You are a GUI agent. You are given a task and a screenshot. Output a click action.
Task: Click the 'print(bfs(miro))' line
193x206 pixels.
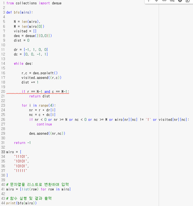[22, 203]
